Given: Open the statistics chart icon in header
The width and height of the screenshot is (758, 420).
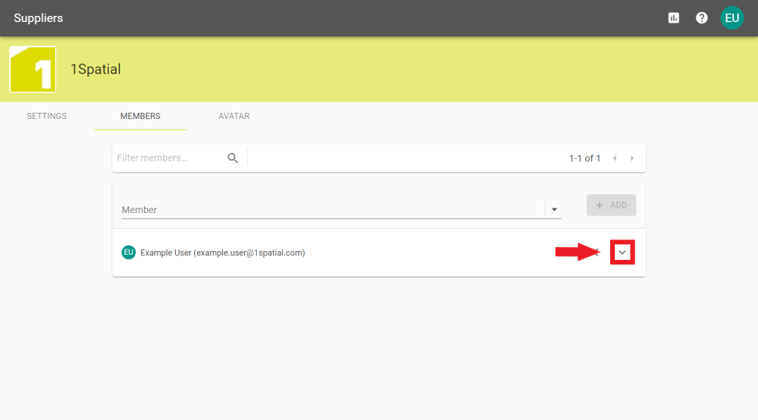Looking at the screenshot, I should pos(673,18).
